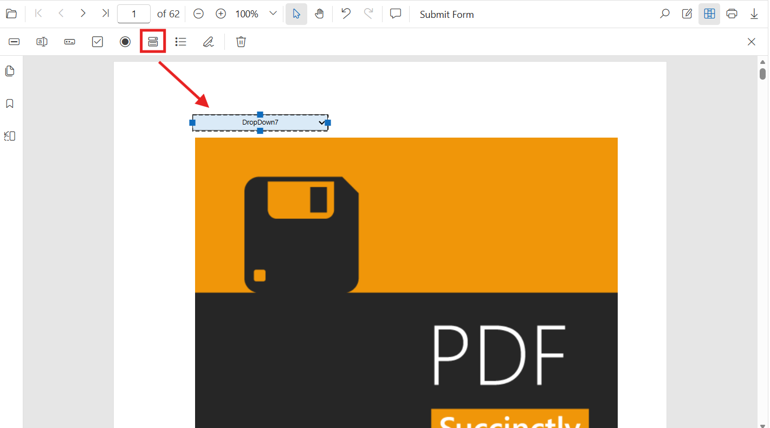Select the DropDown7 form field

(x=260, y=123)
